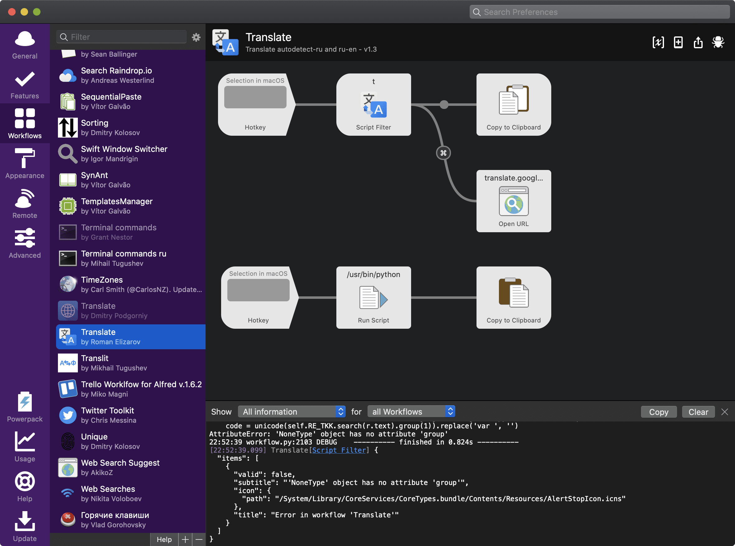Open the Appearance tab
This screenshot has width=735, height=546.
pyautogui.click(x=25, y=163)
